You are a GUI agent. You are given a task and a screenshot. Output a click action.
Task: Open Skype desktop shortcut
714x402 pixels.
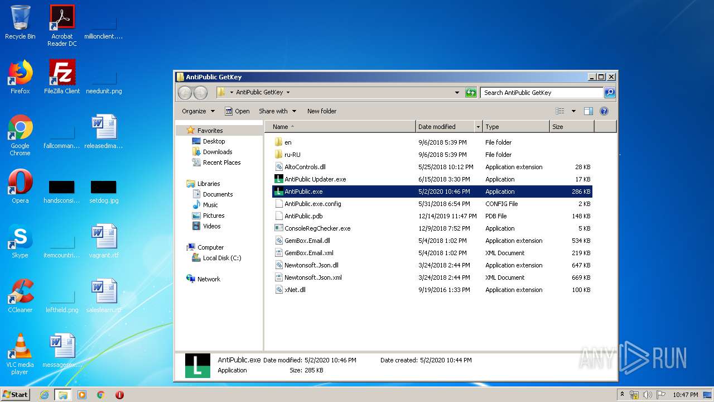(x=20, y=241)
